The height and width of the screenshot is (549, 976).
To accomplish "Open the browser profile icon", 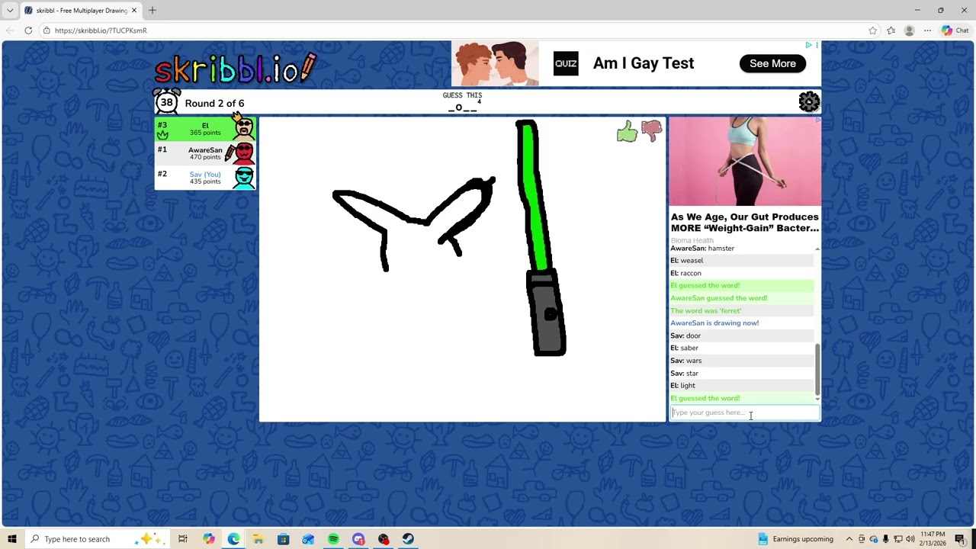I will pyautogui.click(x=909, y=30).
